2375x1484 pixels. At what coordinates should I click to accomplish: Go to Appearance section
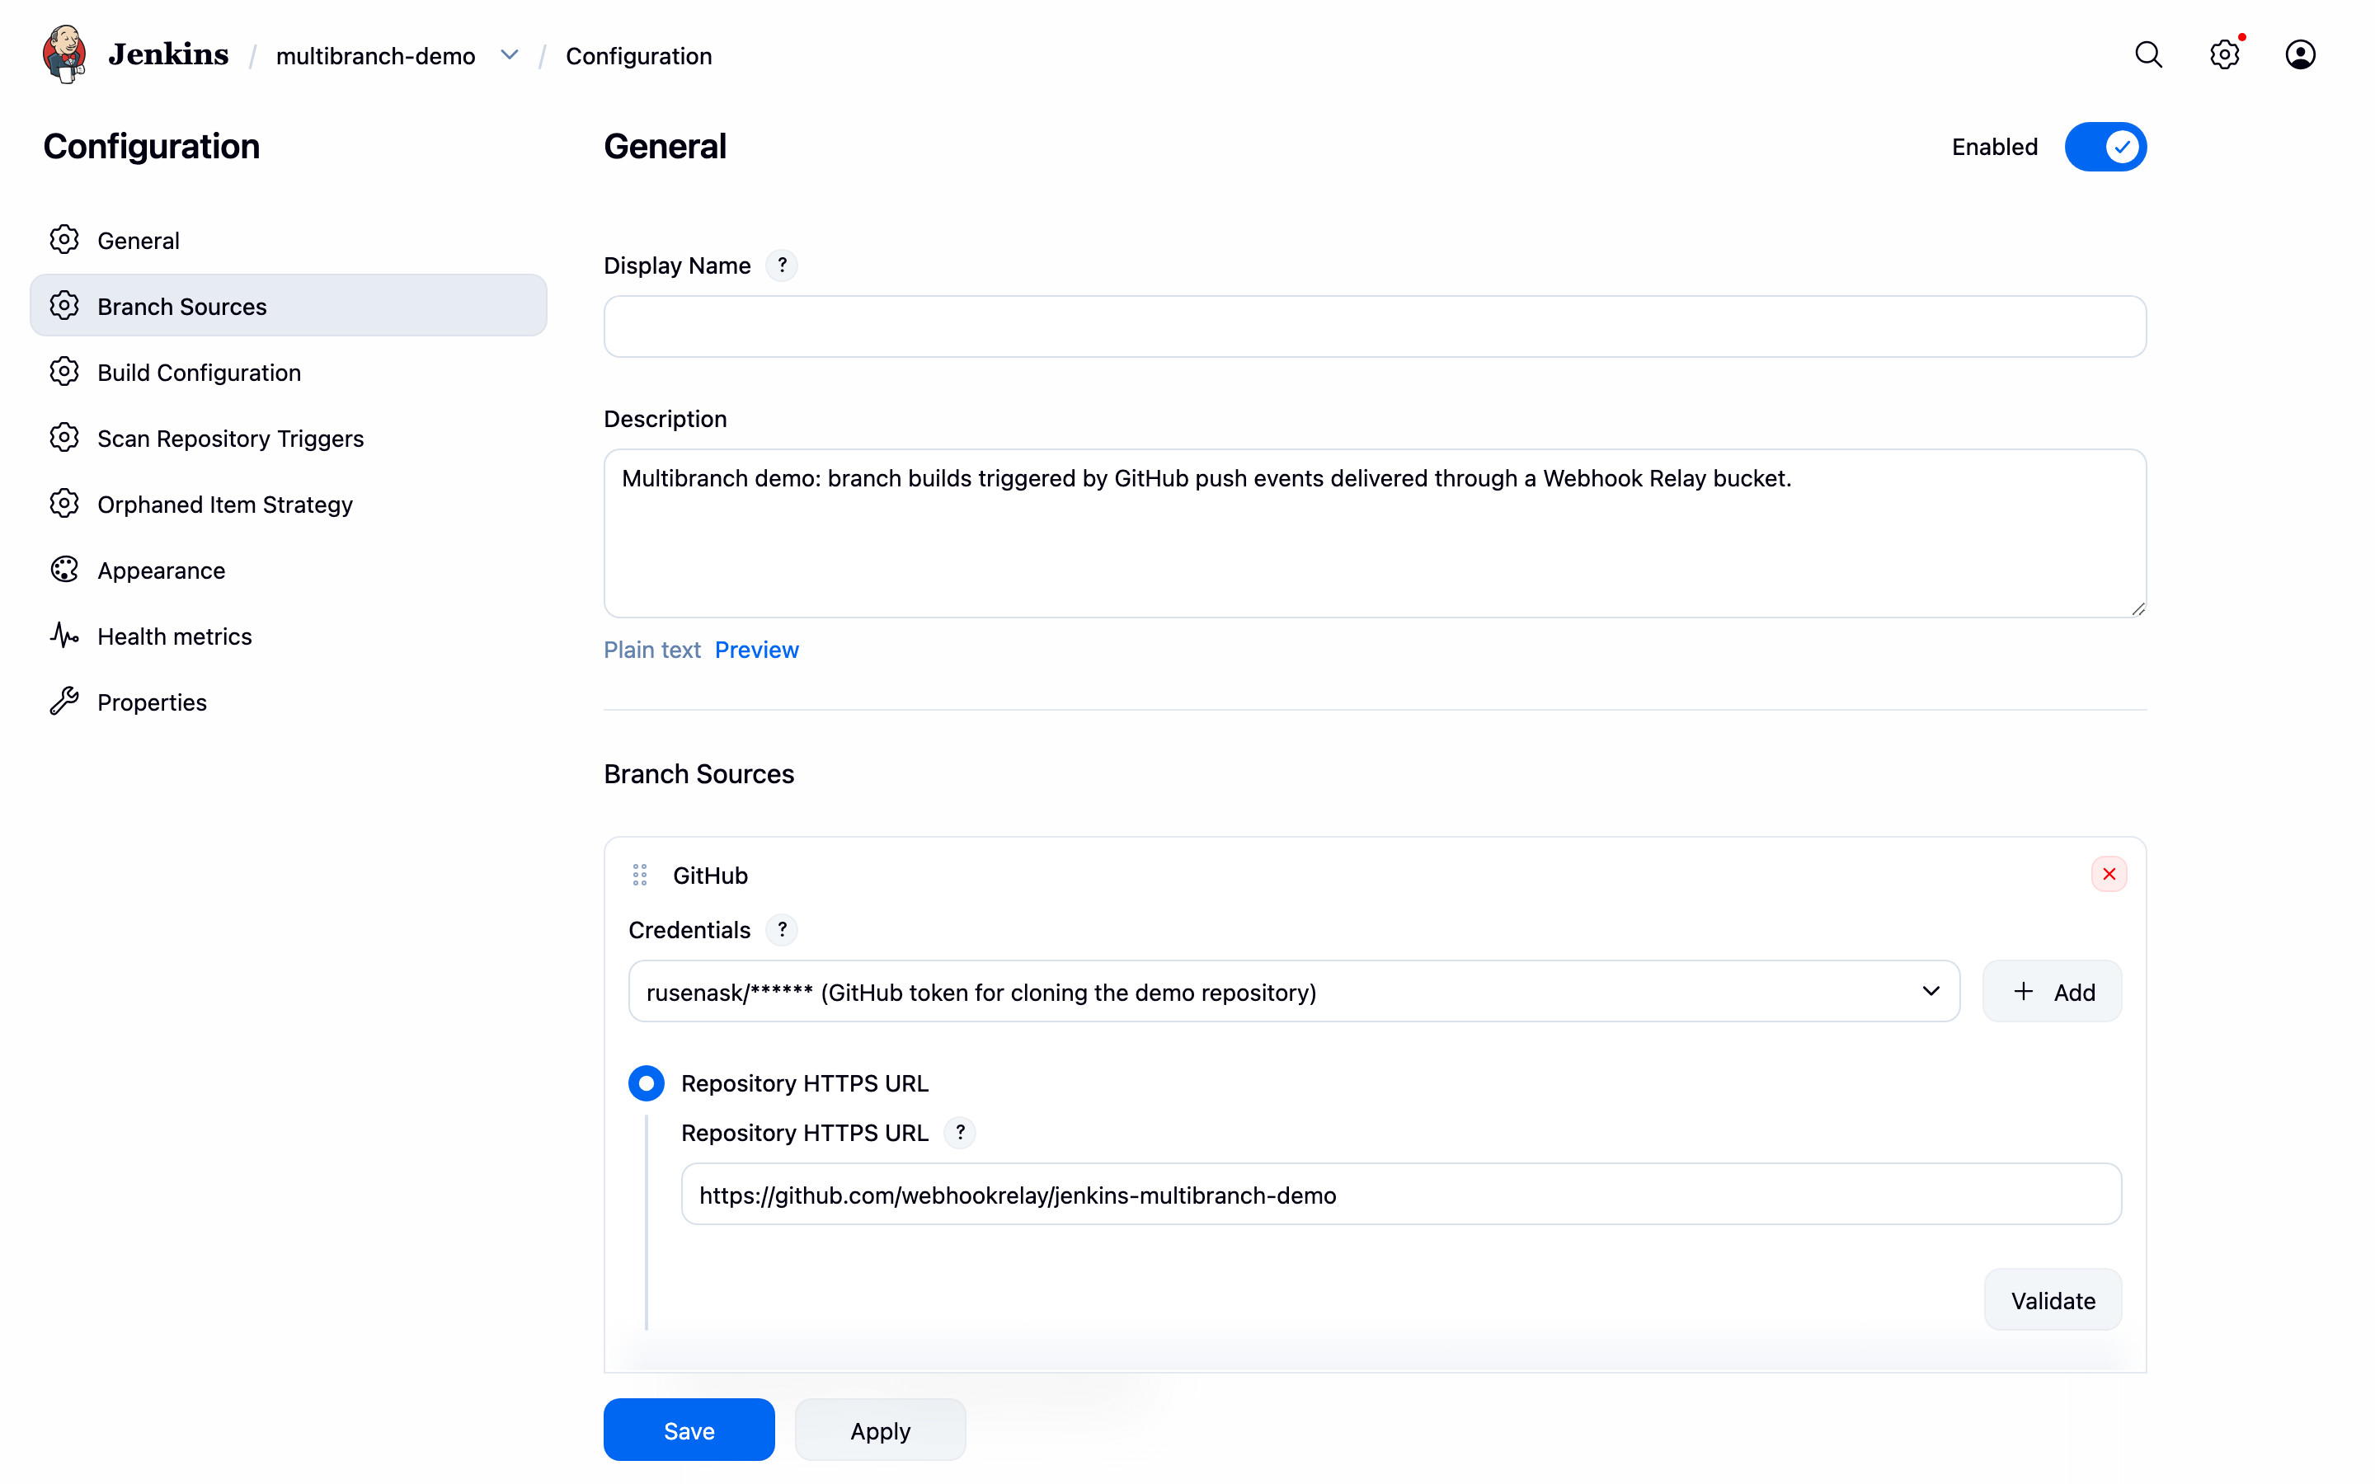289,571
